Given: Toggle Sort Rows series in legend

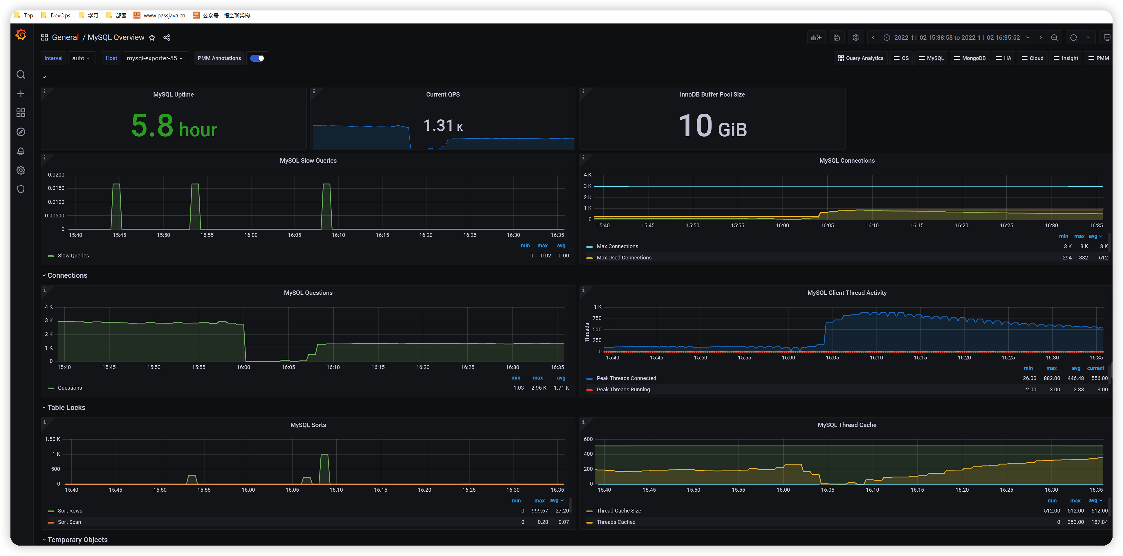Looking at the screenshot, I should click(70, 511).
